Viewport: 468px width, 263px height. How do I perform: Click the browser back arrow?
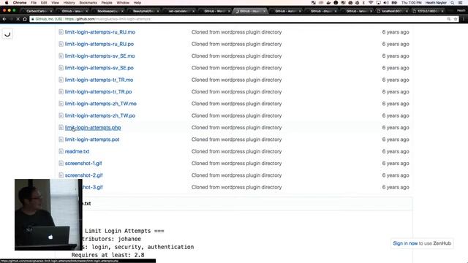4,19
